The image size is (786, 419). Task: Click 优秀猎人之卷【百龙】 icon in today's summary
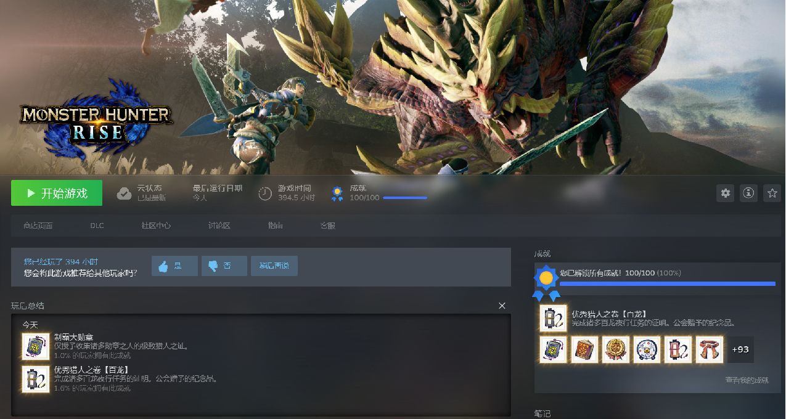coord(36,379)
